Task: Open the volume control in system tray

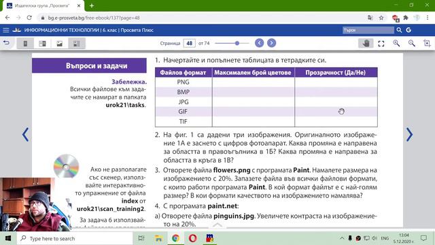Action: point(375,238)
